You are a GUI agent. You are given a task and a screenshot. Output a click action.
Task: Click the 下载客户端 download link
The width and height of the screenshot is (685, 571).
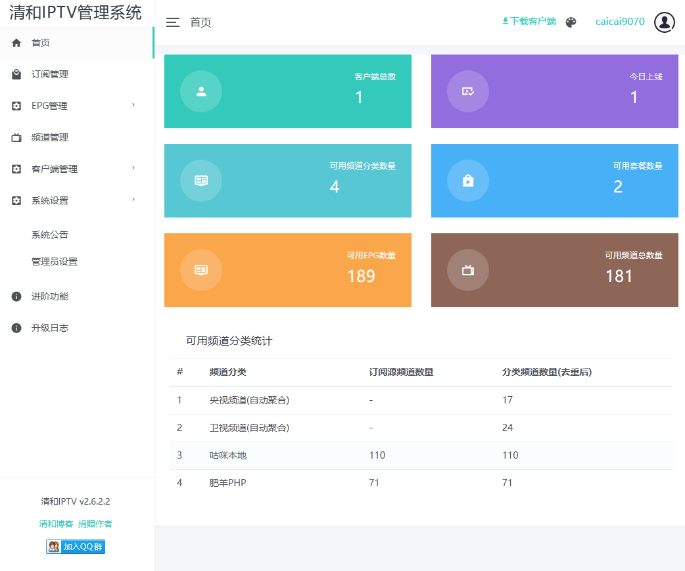(529, 21)
